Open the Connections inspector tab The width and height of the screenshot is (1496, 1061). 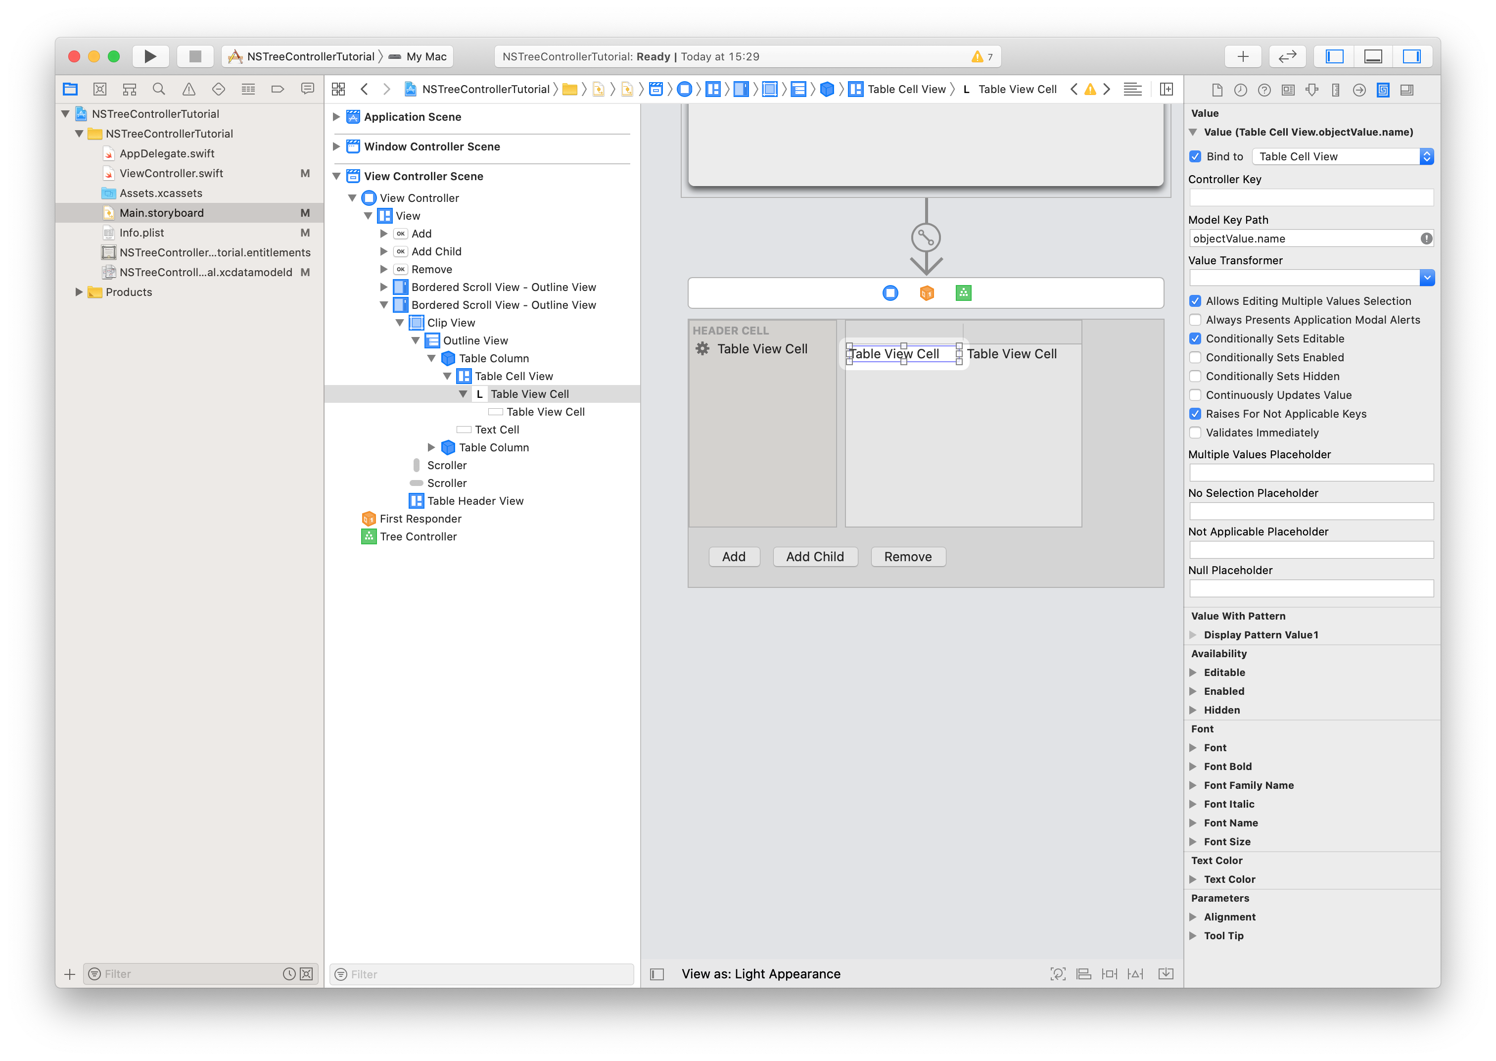[x=1359, y=90]
